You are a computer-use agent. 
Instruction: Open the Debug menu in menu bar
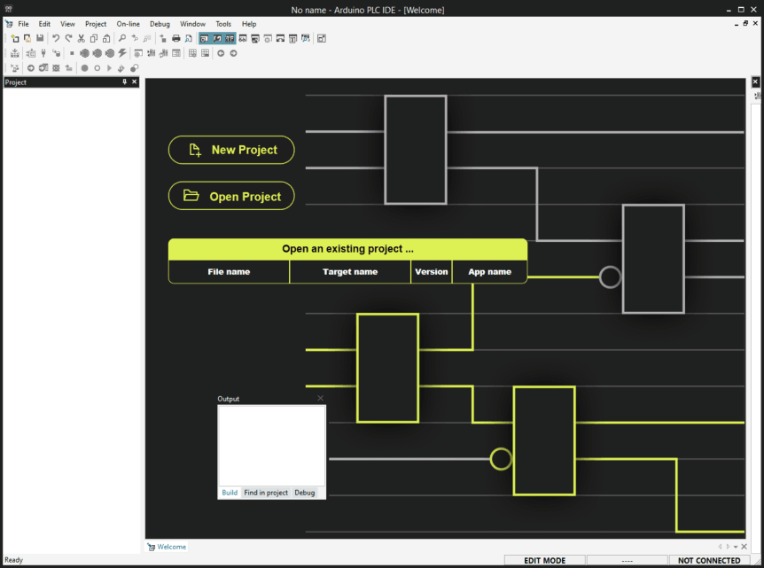(x=160, y=24)
